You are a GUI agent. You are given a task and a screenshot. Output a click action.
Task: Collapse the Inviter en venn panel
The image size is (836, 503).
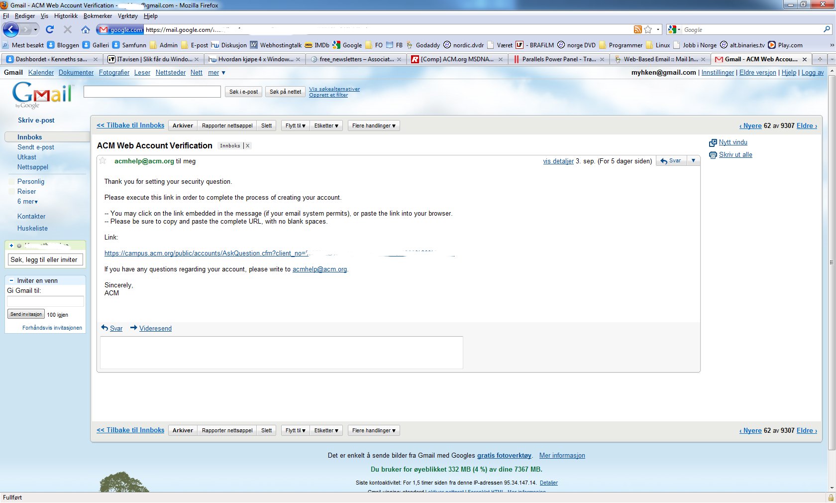[x=11, y=280]
